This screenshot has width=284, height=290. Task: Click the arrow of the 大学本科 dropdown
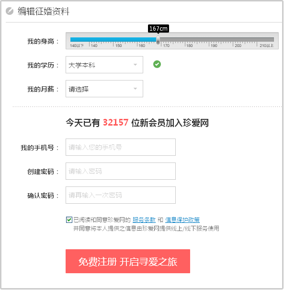pyautogui.click(x=135, y=65)
